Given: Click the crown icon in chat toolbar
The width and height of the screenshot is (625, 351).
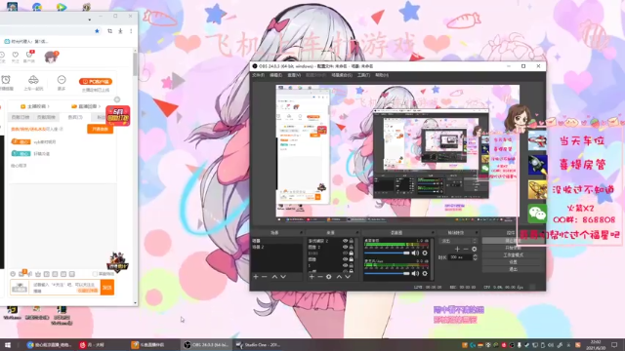Looking at the screenshot, I should coord(38,274).
